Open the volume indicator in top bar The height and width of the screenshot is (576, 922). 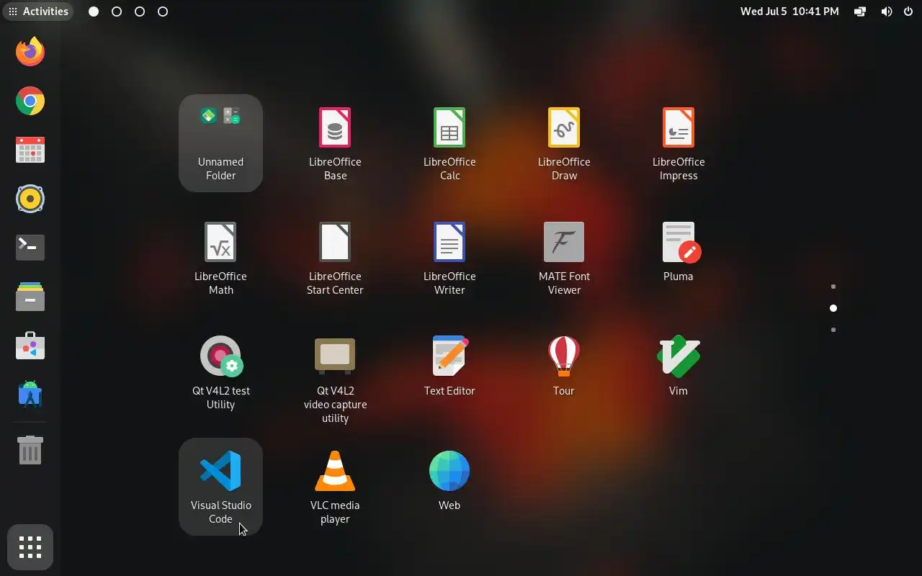pos(887,12)
